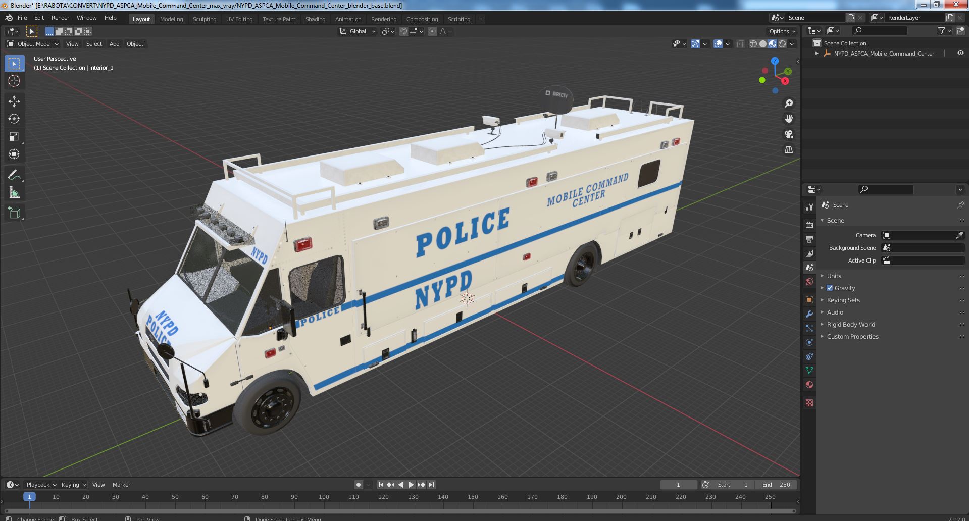The width and height of the screenshot is (969, 521).
Task: Open the Material properties tab
Action: (809, 385)
